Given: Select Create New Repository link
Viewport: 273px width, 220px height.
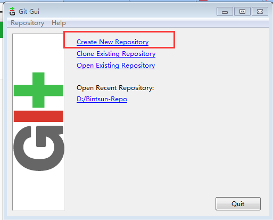Looking at the screenshot, I should pos(113,42).
